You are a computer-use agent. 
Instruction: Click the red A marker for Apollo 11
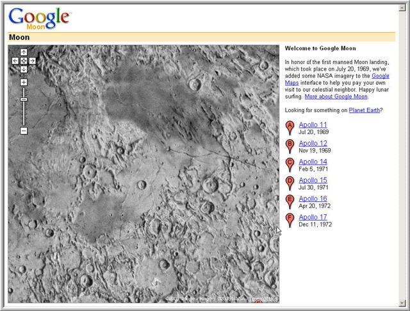[x=290, y=128]
